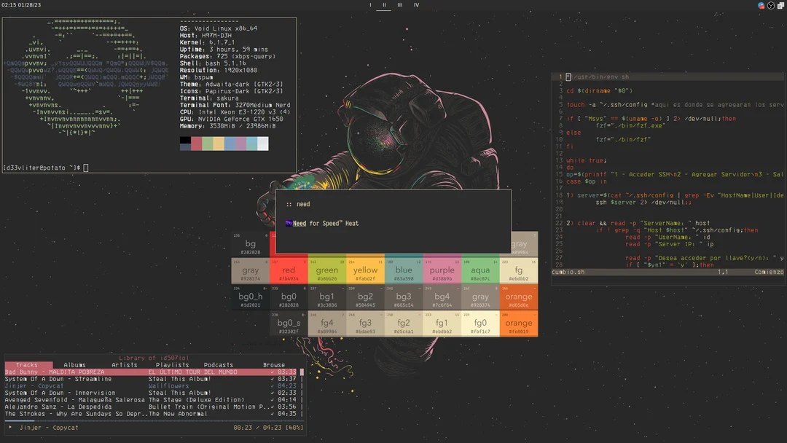Select the Tracks tab

28,364
